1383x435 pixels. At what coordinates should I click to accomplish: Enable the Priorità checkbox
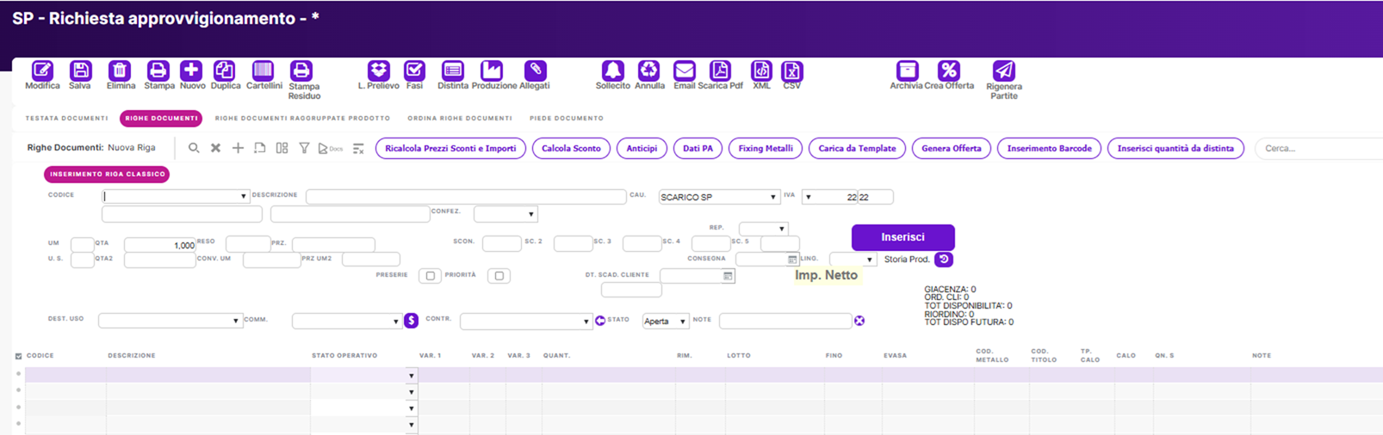(499, 276)
